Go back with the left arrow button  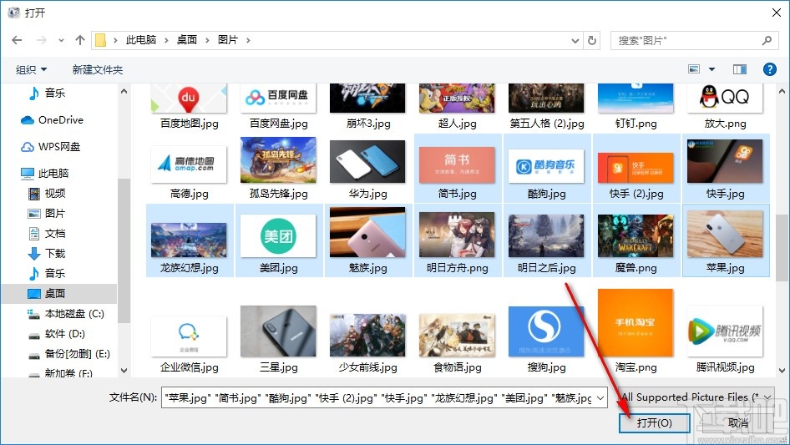pyautogui.click(x=17, y=40)
